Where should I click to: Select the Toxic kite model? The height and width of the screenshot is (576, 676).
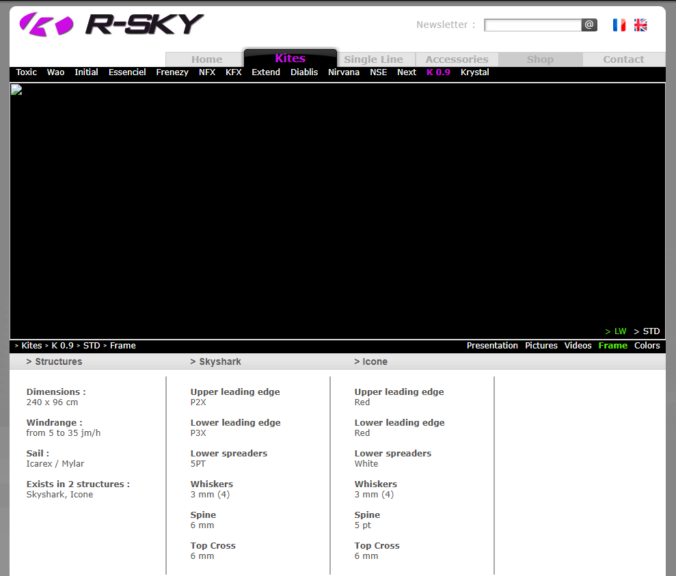[x=27, y=72]
